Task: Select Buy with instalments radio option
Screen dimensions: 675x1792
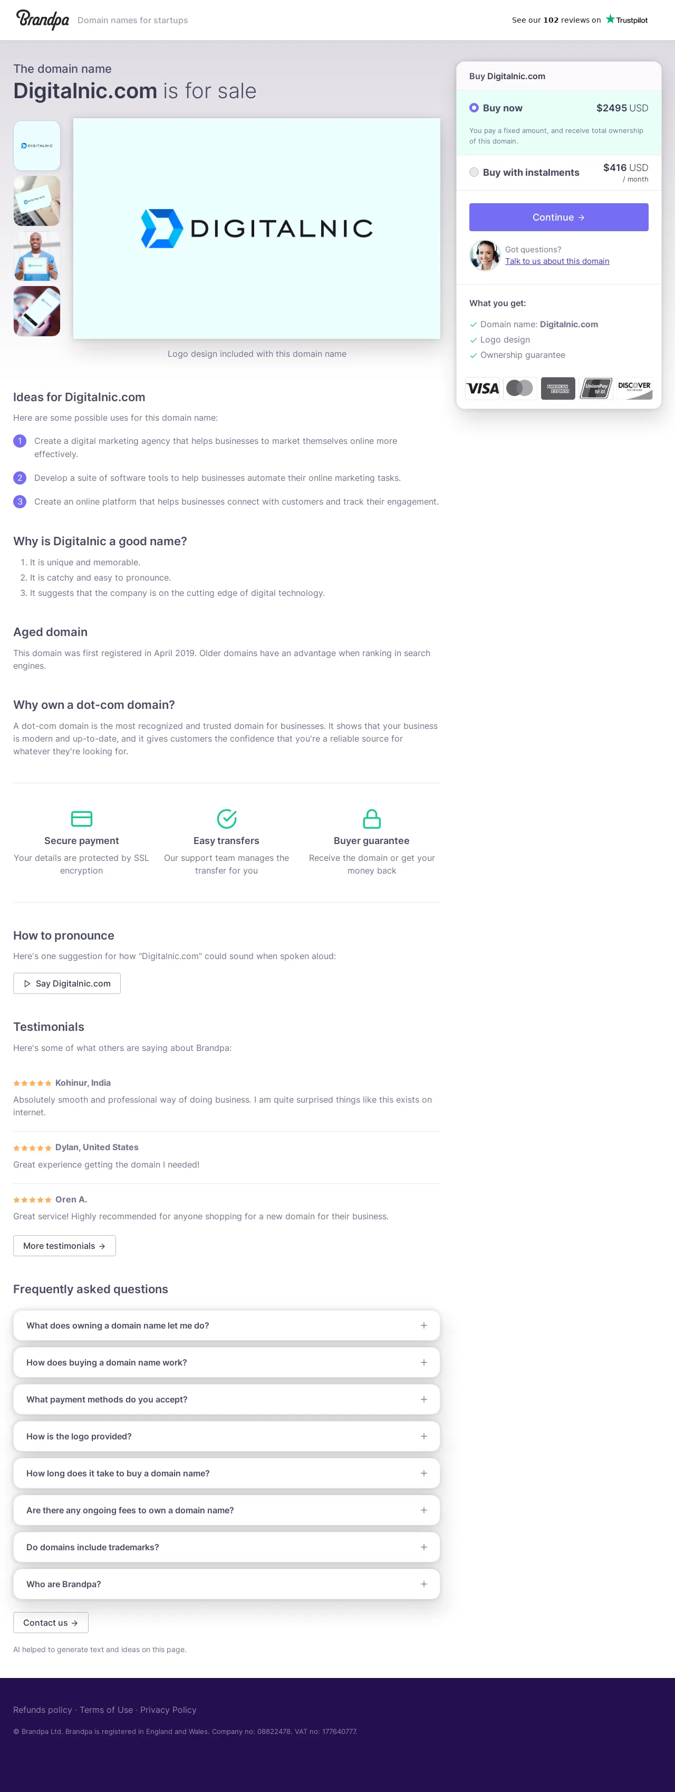Action: (x=474, y=172)
